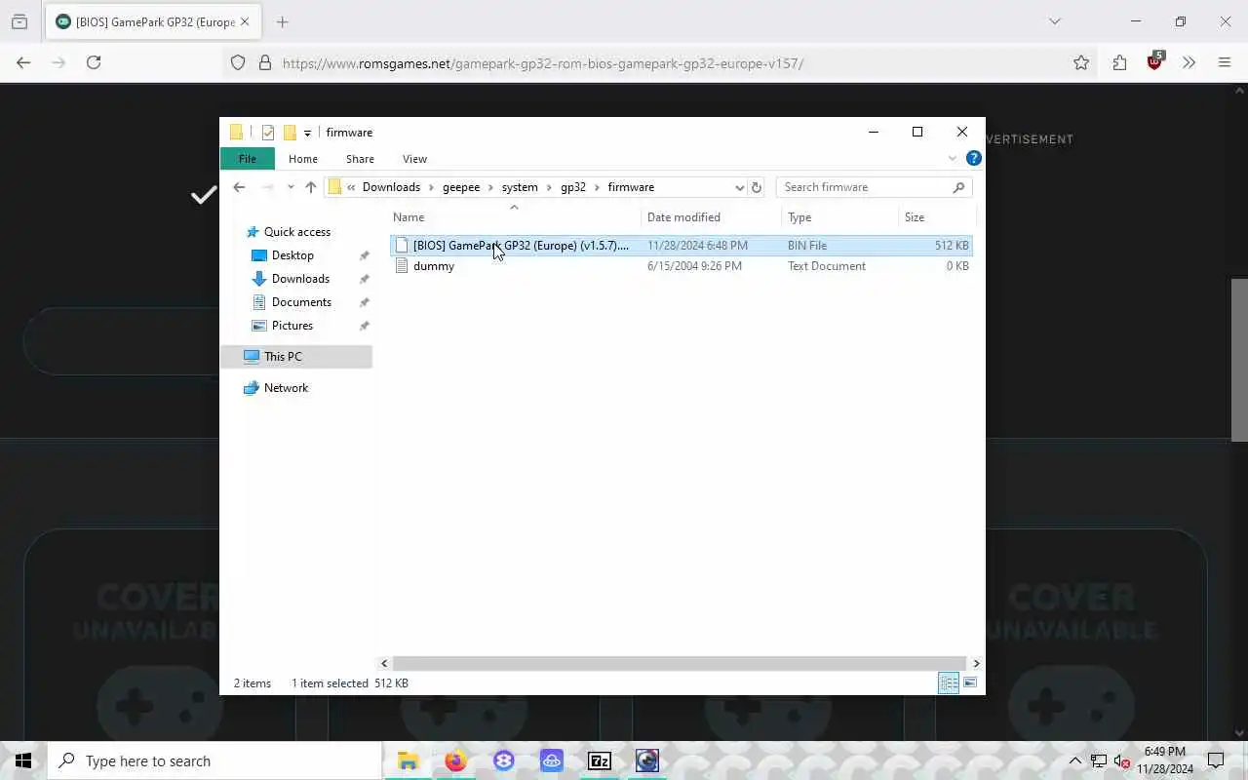Screen dimensions: 1248x780
Task: Open the Share ribbon tab
Action: click(x=360, y=159)
